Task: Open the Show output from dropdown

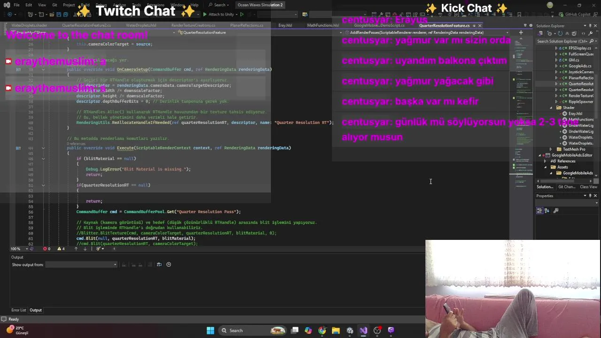Action: pyautogui.click(x=81, y=265)
